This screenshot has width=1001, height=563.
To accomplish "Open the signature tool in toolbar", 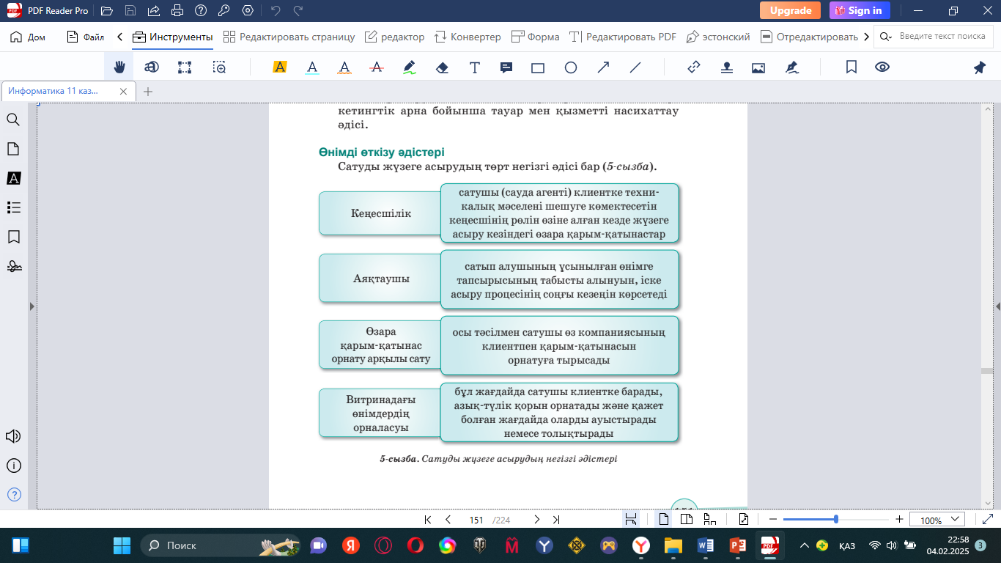I will tap(791, 67).
